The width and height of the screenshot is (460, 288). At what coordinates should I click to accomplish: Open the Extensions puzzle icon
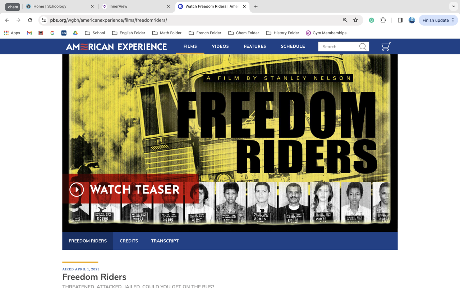(x=383, y=20)
